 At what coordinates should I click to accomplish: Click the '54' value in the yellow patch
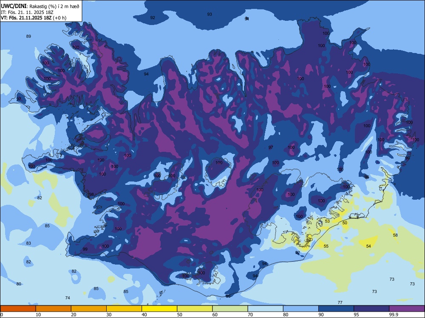click(368, 246)
